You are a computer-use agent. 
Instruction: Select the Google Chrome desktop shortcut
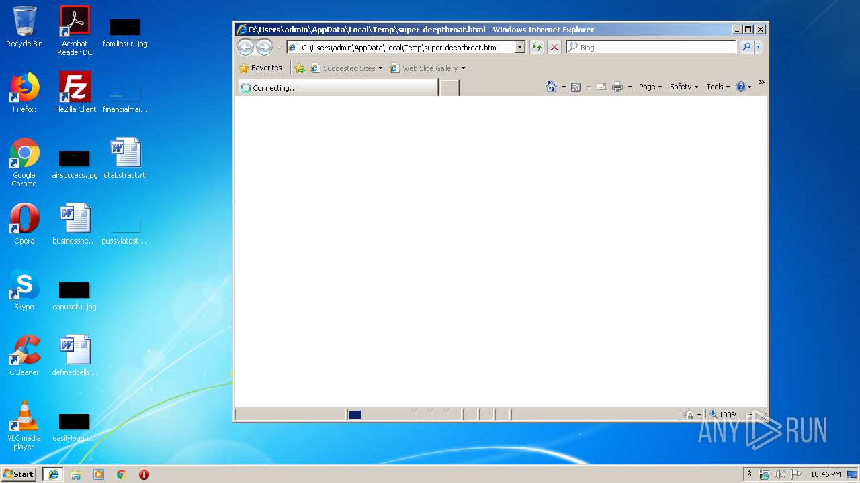[x=24, y=162]
